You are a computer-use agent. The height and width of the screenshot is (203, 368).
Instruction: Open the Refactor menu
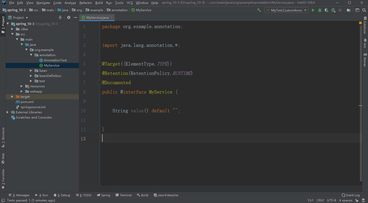[86, 3]
